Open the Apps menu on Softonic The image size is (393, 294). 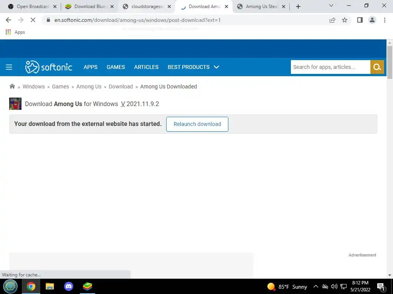(91, 67)
